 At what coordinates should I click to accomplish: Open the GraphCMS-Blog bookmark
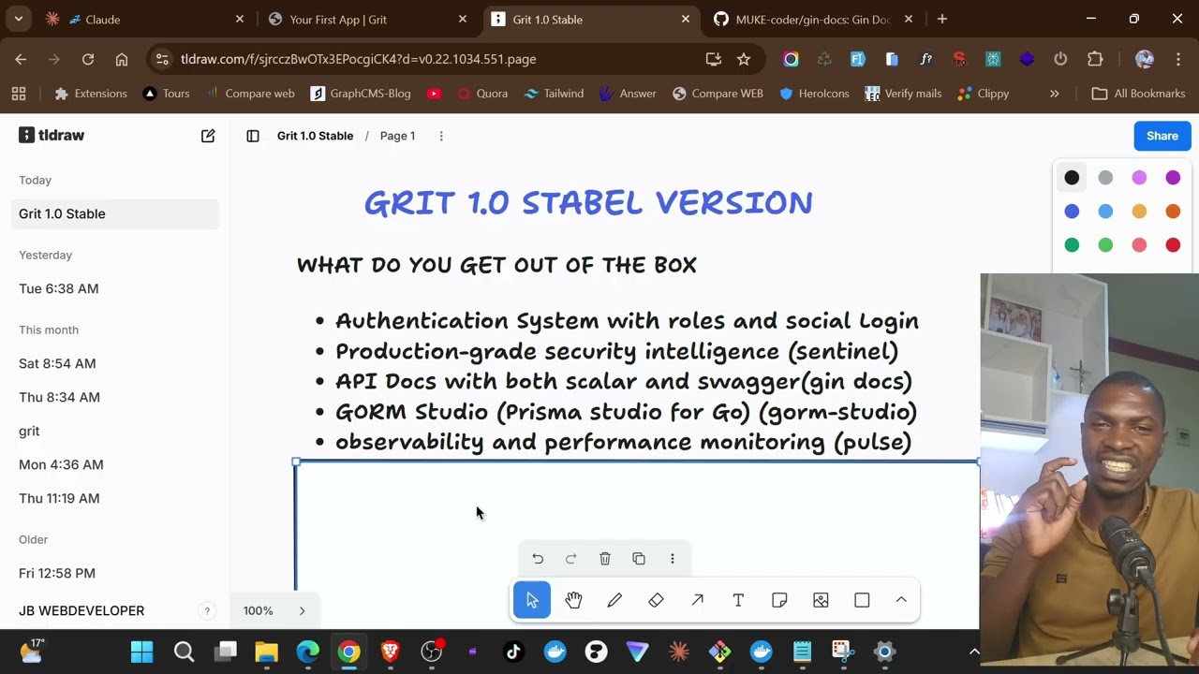coord(360,94)
